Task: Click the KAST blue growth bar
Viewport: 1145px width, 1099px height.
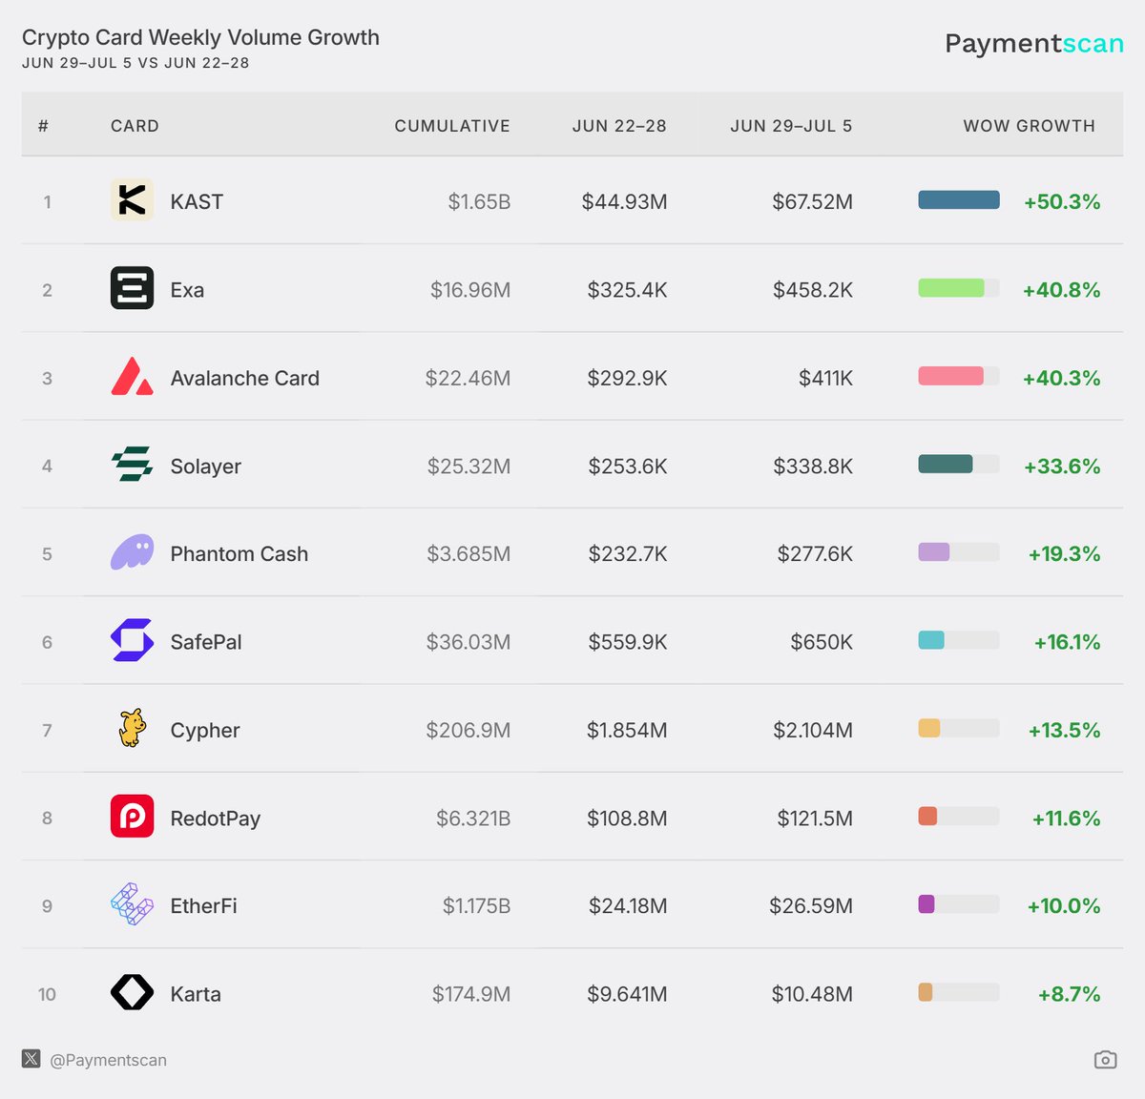Action: pyautogui.click(x=959, y=199)
